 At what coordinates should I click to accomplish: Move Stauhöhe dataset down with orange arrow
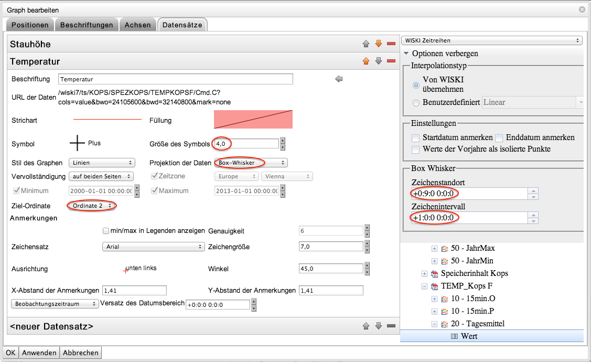tap(379, 44)
